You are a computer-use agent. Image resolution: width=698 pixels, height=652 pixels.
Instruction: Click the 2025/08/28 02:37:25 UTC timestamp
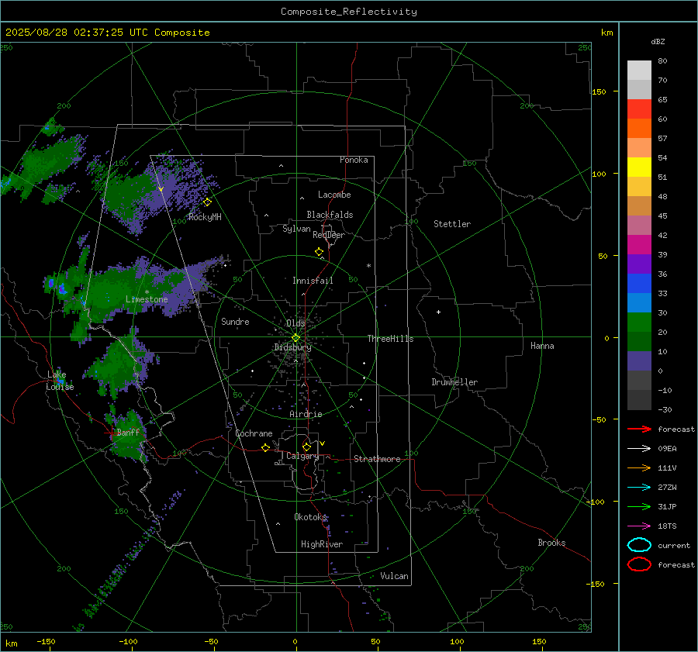pos(77,33)
